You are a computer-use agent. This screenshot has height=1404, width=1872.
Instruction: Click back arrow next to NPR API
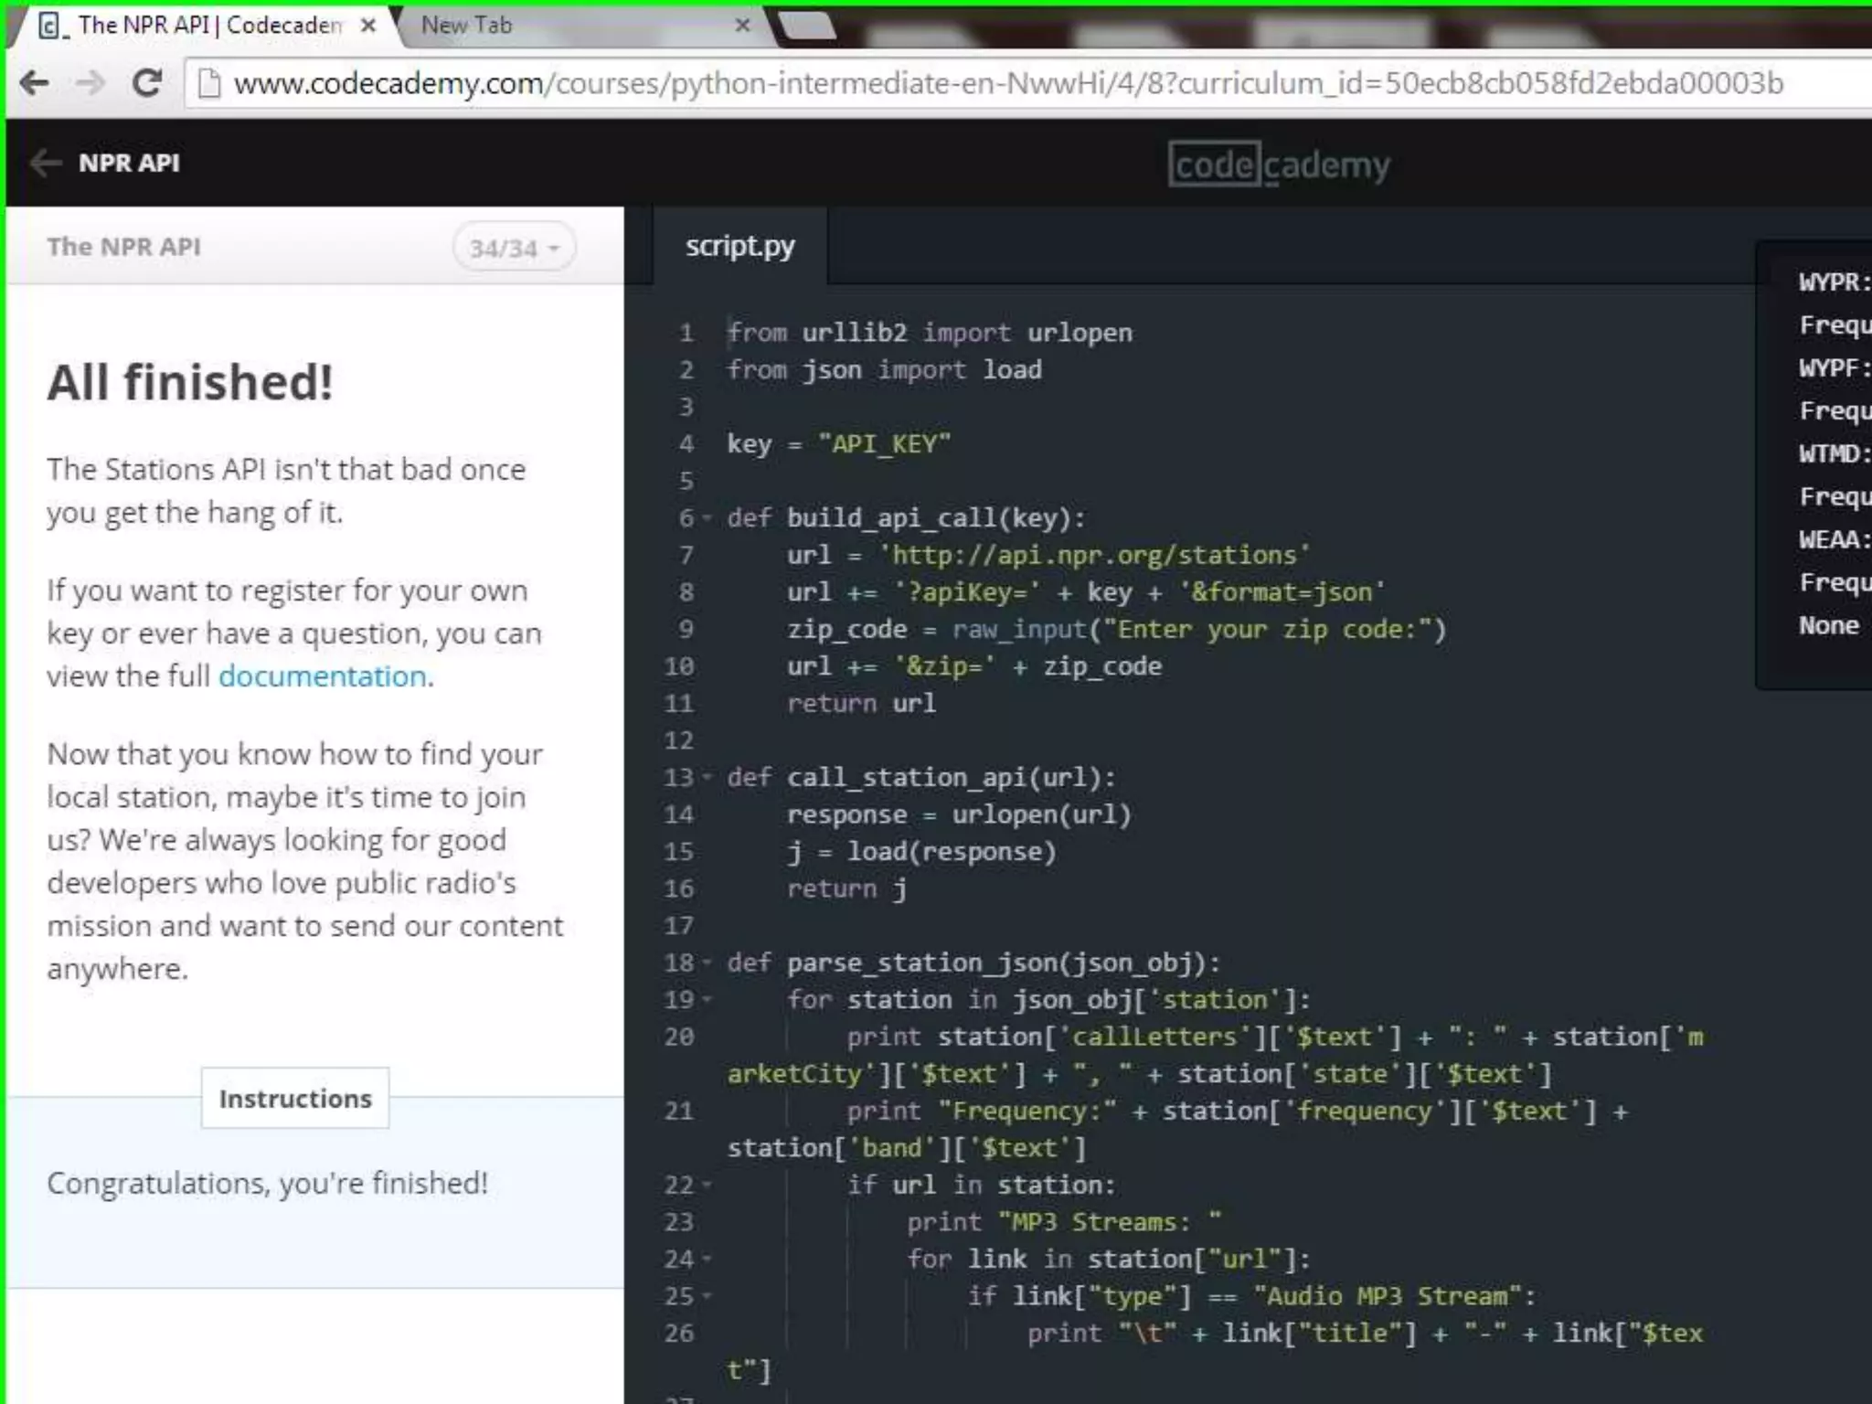point(45,163)
